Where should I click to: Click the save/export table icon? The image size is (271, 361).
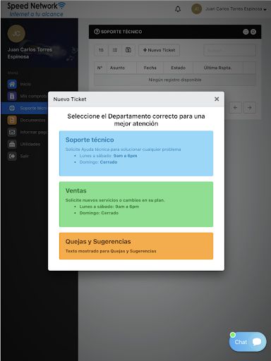coord(128,50)
